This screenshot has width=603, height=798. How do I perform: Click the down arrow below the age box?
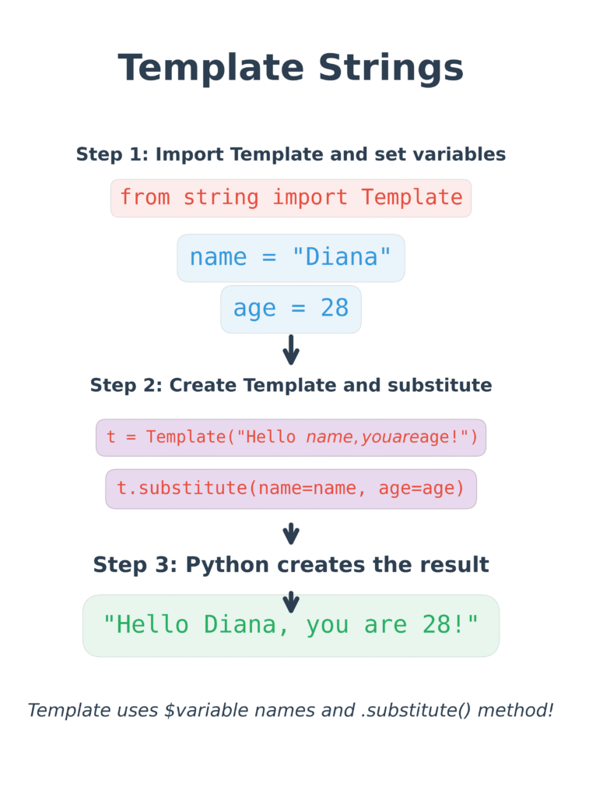(290, 350)
